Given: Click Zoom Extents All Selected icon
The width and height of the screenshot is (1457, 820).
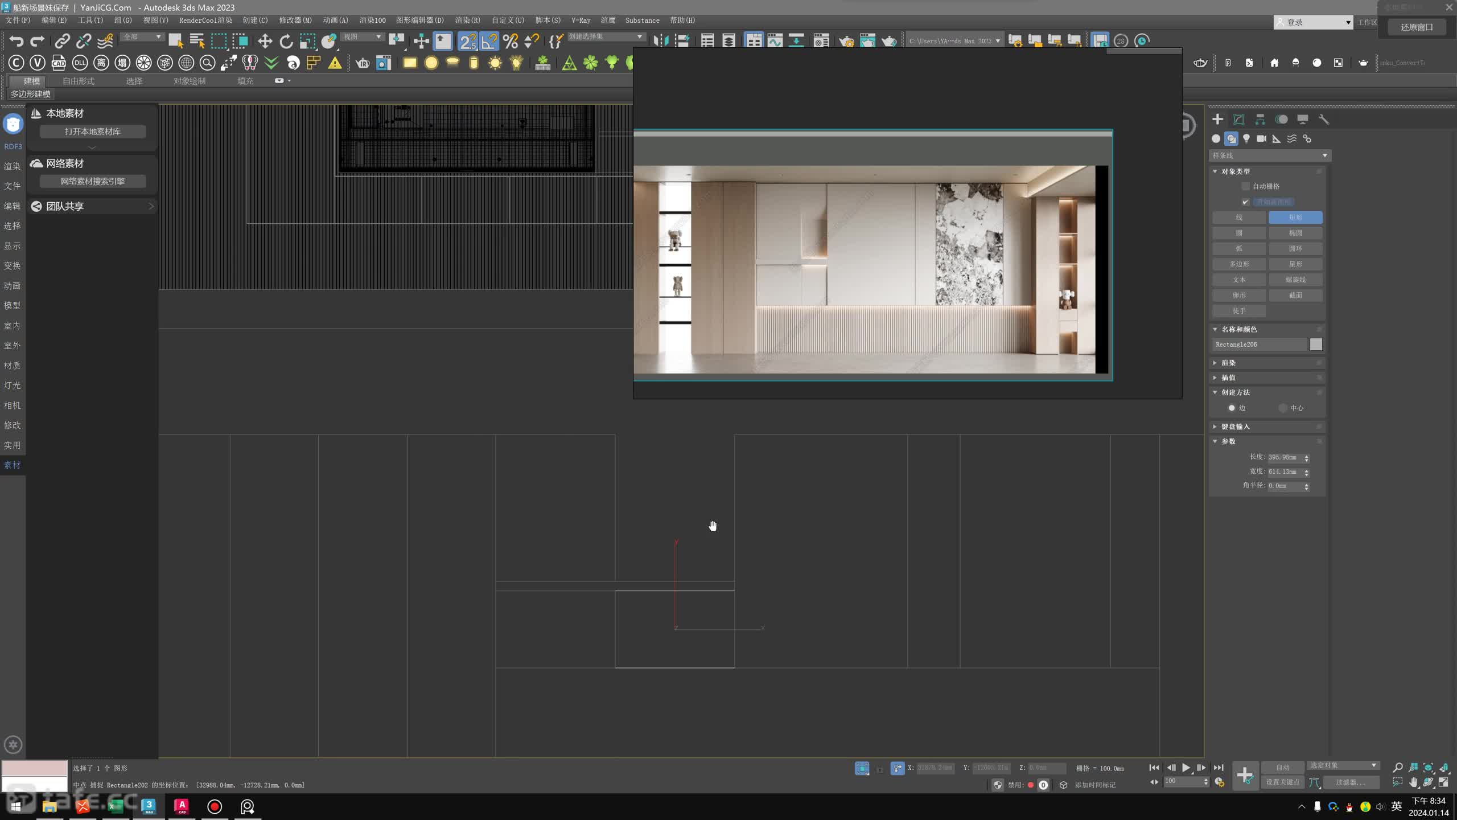Looking at the screenshot, I should (1443, 768).
